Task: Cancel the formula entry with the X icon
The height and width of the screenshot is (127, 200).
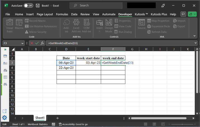Action: [31, 43]
